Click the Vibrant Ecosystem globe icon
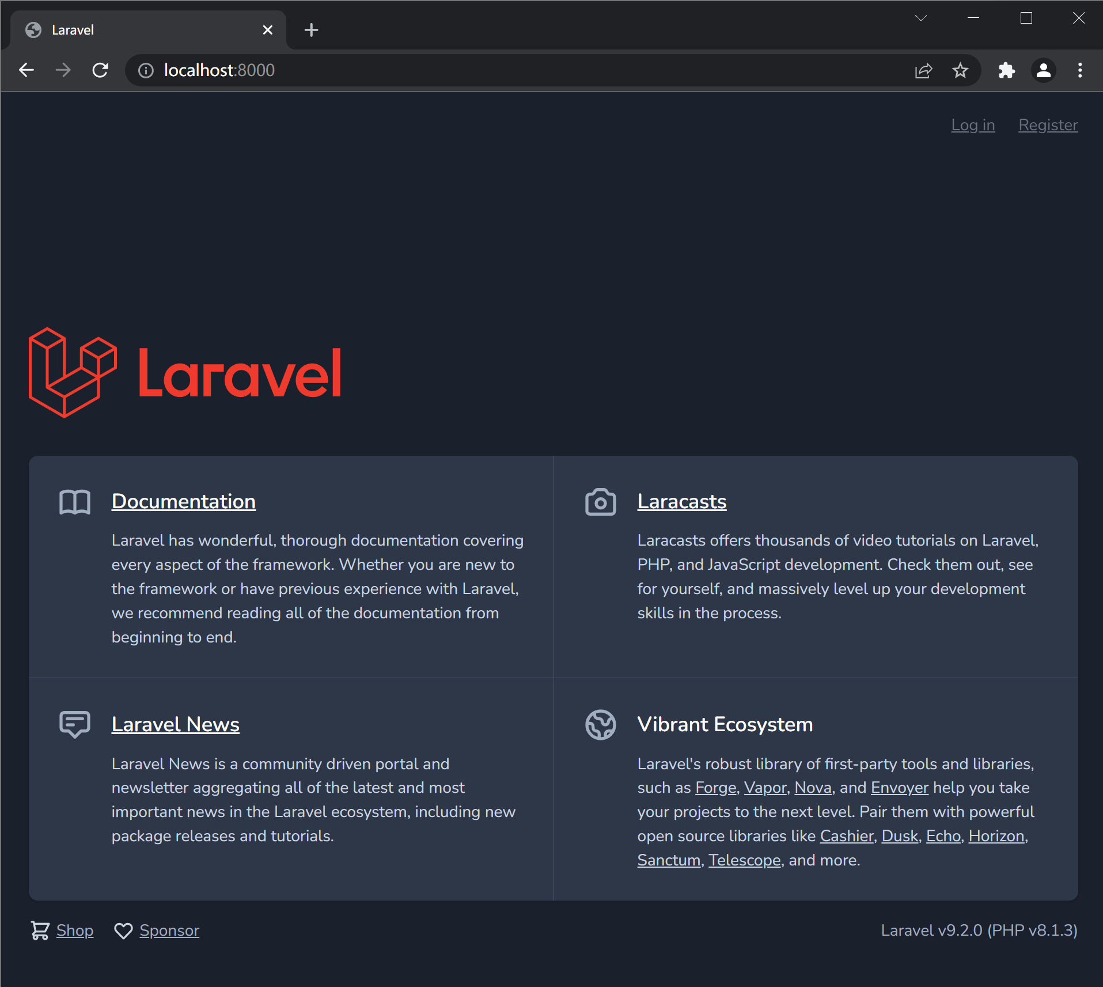1103x987 pixels. [601, 725]
